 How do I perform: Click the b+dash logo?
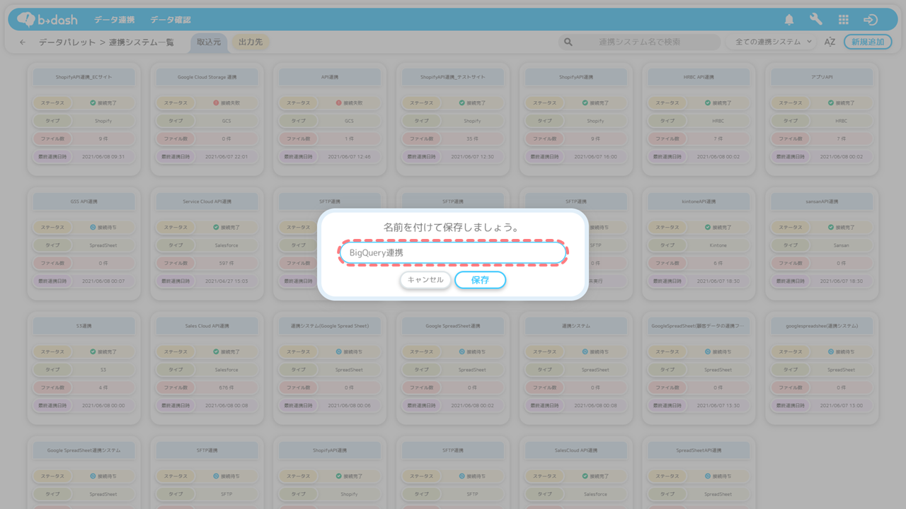(47, 19)
